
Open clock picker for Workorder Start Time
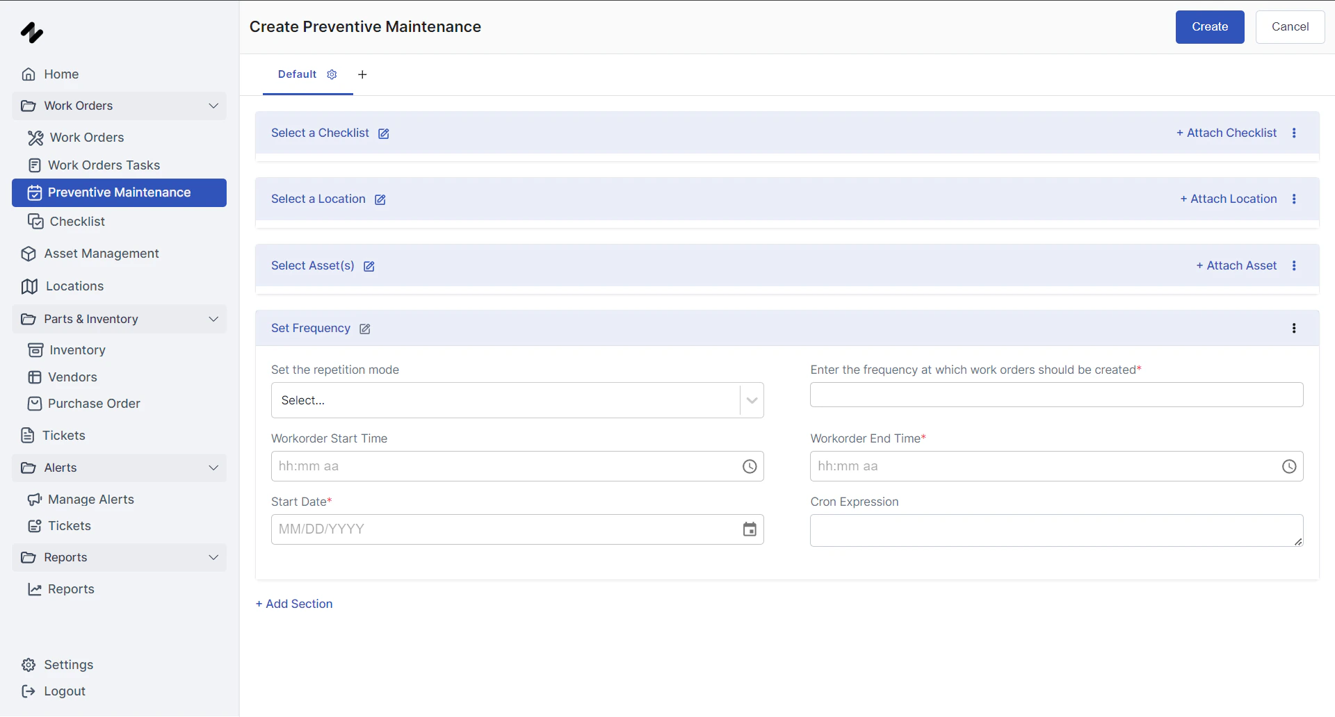point(750,466)
